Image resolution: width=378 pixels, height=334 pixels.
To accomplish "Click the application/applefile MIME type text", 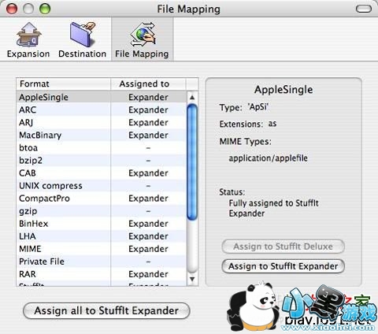I will (268, 158).
